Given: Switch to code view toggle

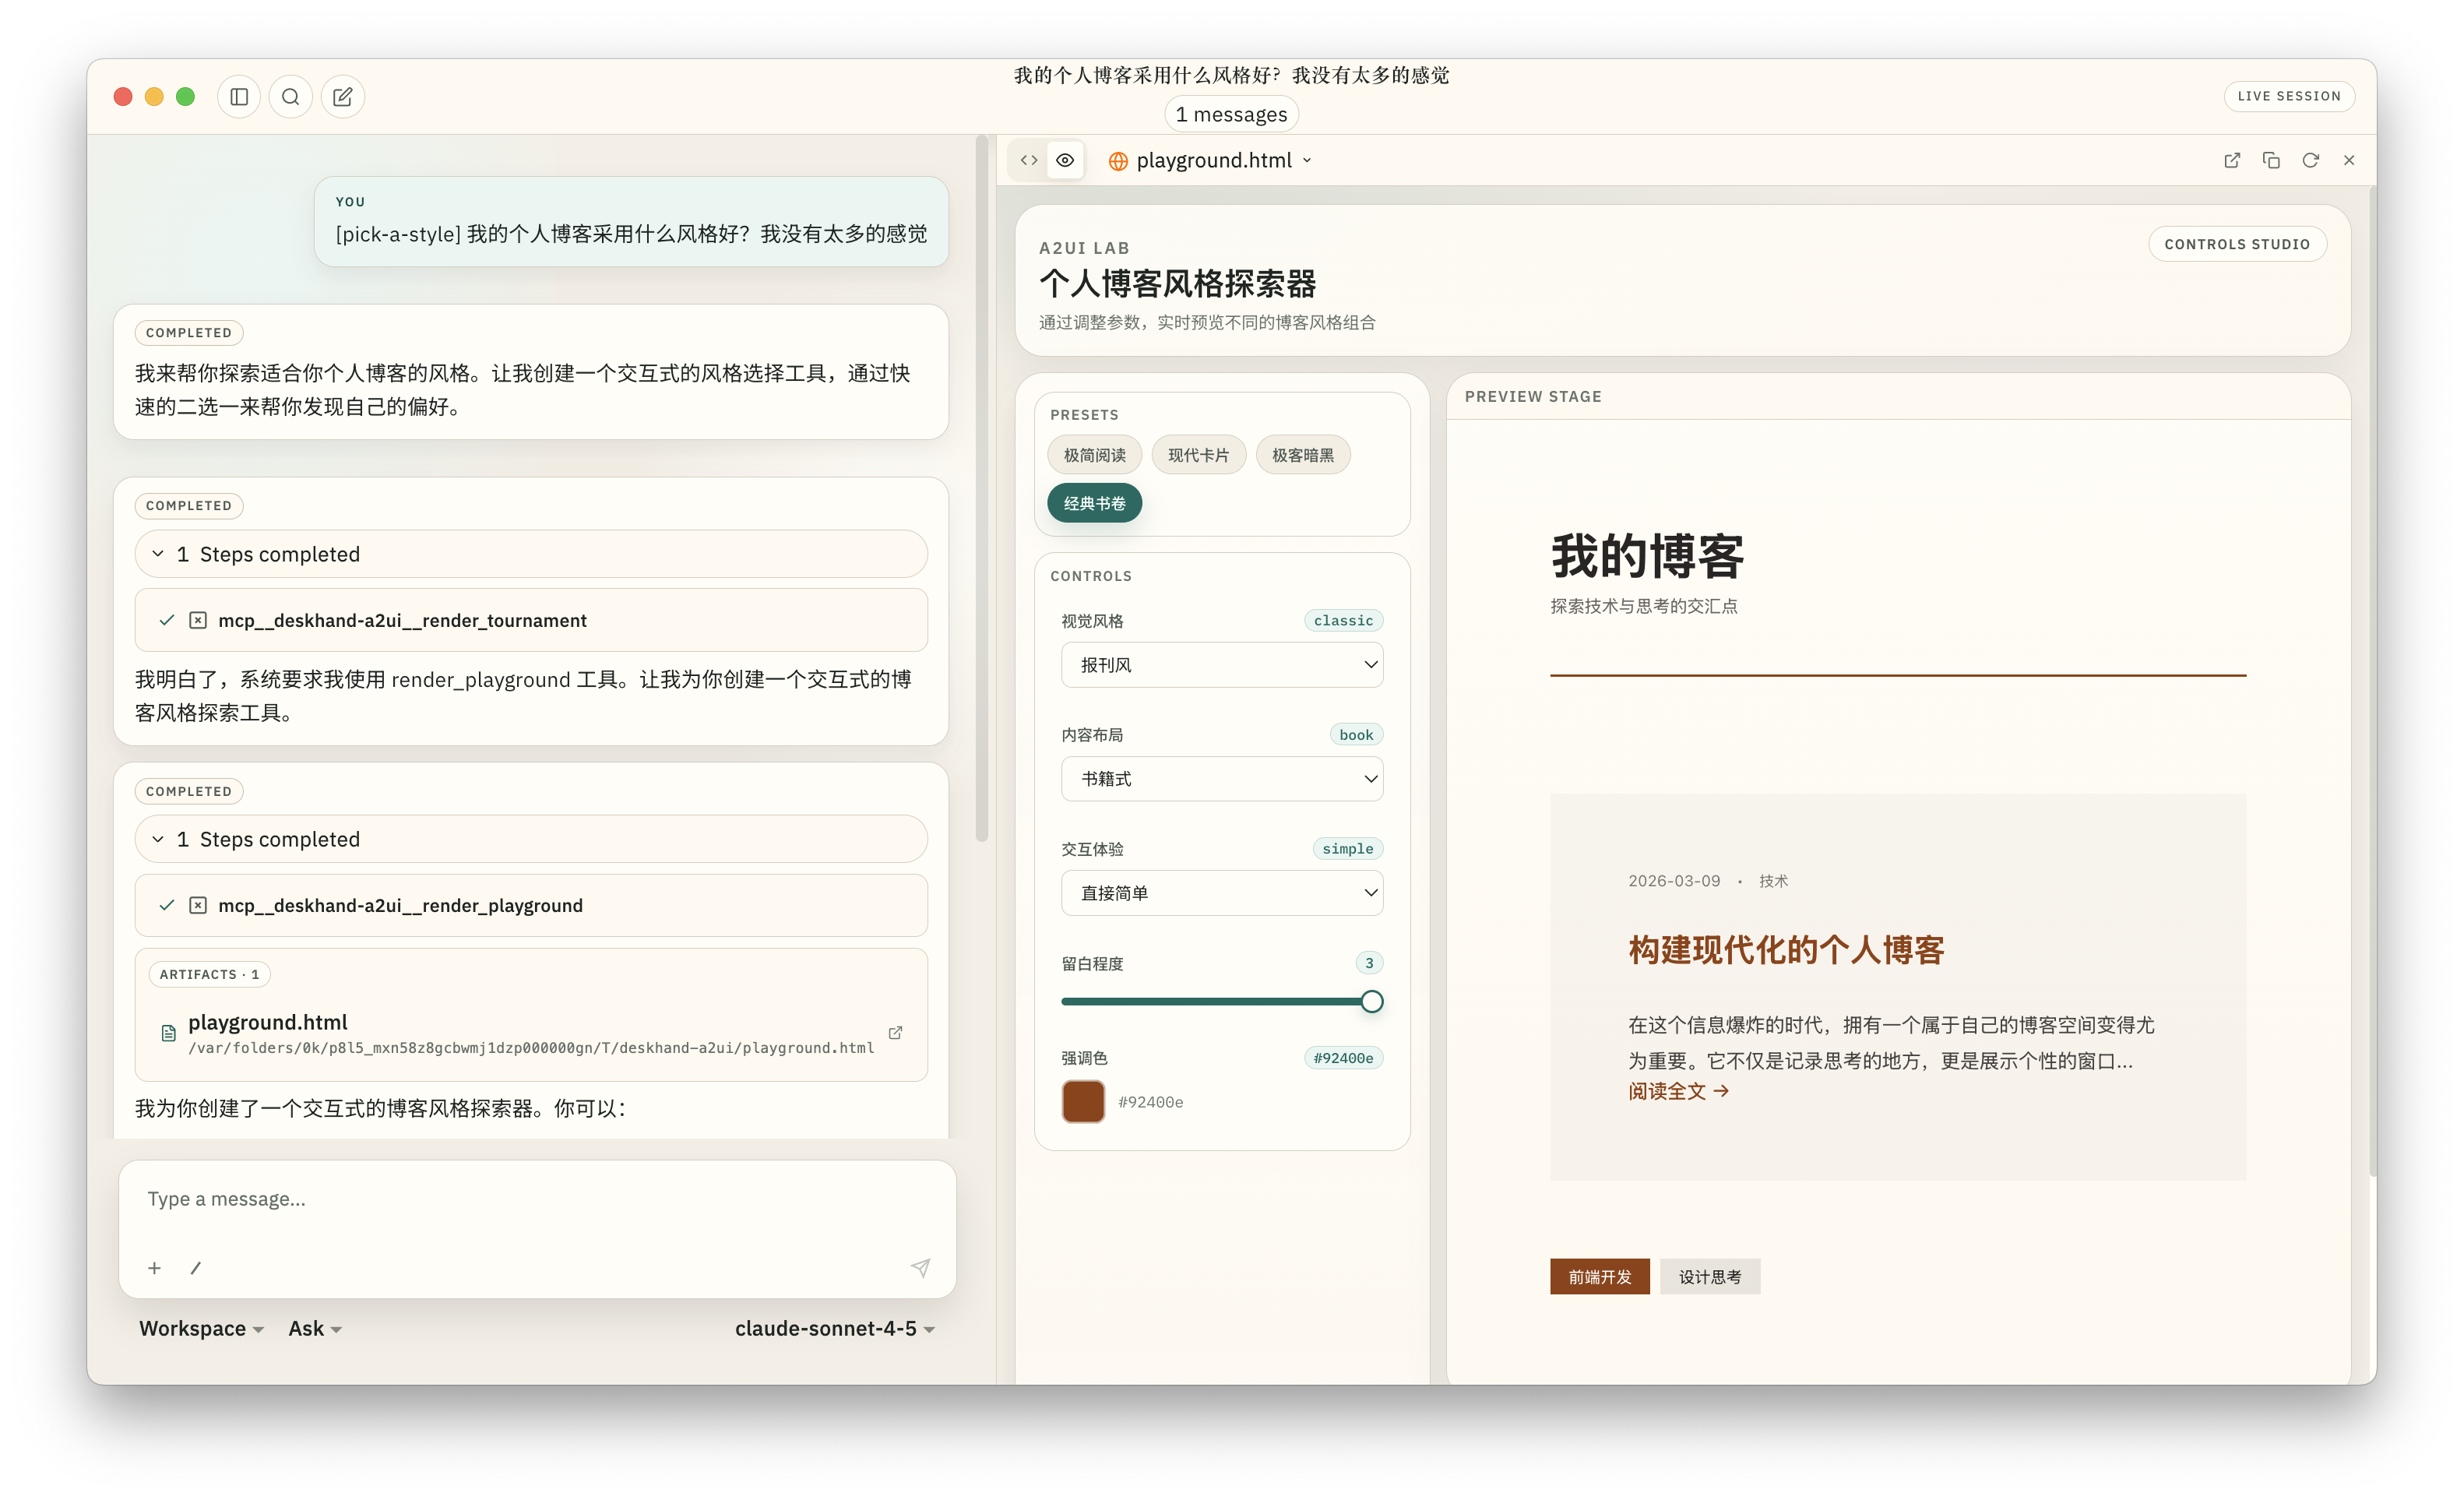Looking at the screenshot, I should tap(1028, 160).
